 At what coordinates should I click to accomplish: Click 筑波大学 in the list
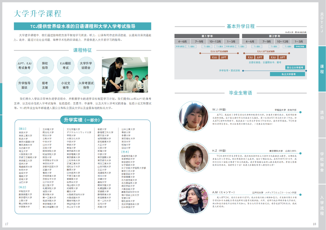23,139
